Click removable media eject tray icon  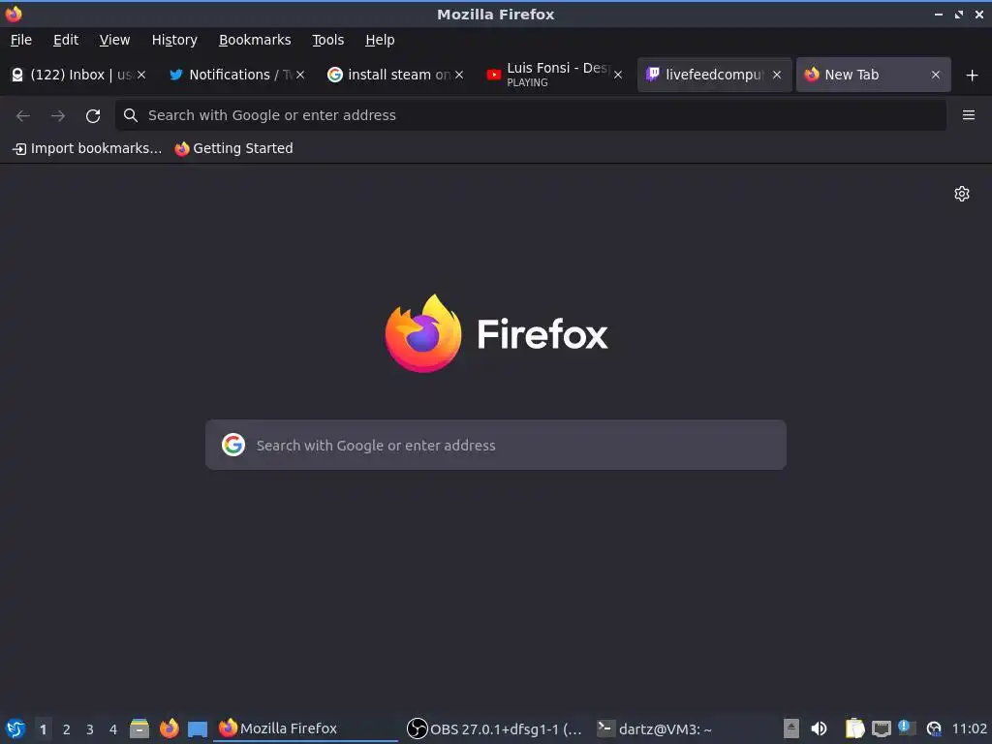pos(790,728)
